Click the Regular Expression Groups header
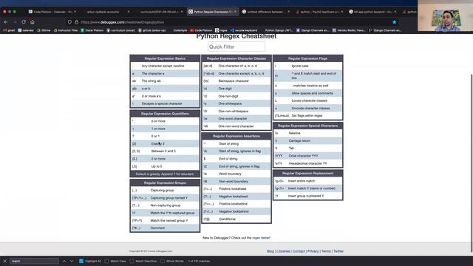Image resolution: width=473 pixels, height=266 pixels. pos(165,183)
